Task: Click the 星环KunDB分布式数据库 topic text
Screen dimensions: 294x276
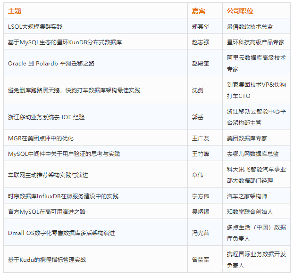Action: (x=65, y=42)
